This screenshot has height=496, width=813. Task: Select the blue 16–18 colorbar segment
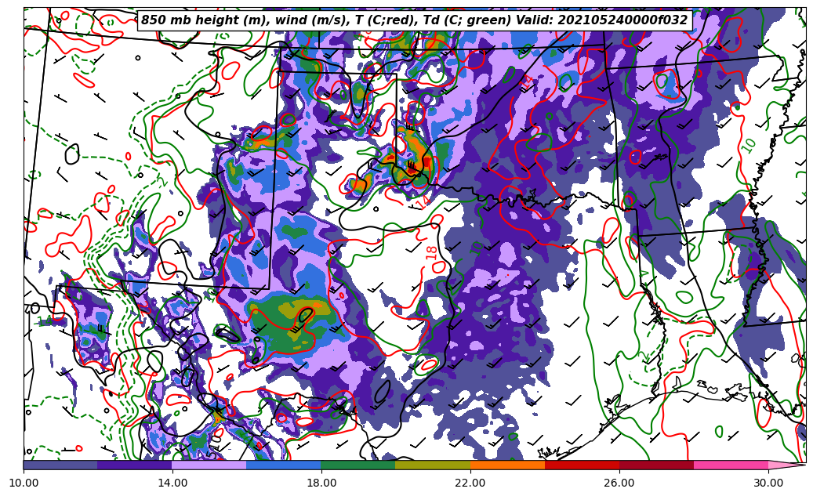coord(284,465)
